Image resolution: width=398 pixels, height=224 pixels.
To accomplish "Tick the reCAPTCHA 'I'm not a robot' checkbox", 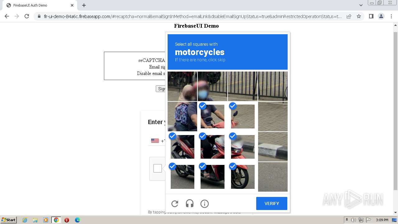I will pos(158,168).
